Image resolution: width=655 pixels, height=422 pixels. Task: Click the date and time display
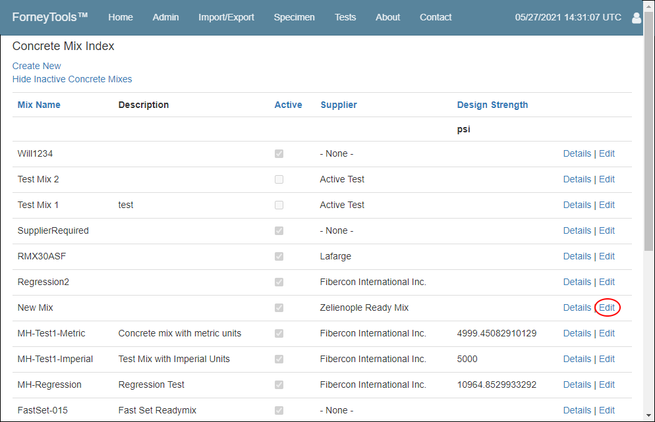click(568, 18)
